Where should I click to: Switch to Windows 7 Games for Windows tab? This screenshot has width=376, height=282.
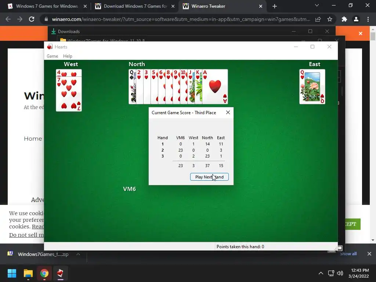point(47,6)
